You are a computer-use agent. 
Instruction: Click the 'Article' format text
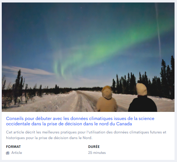point(17,153)
